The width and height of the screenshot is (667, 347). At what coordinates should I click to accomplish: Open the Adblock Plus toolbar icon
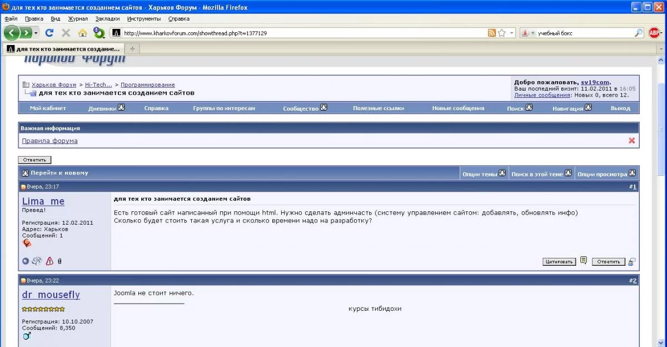tap(654, 33)
